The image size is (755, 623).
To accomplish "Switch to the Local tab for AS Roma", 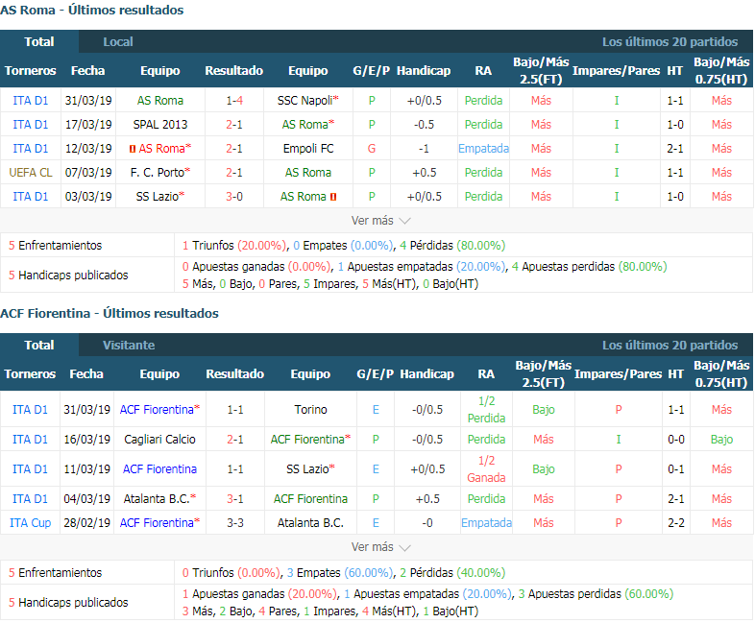I will click(117, 42).
